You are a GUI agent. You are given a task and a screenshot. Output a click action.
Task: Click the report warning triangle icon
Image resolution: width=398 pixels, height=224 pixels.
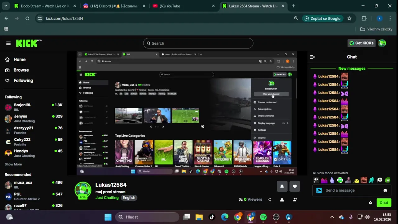(282, 199)
